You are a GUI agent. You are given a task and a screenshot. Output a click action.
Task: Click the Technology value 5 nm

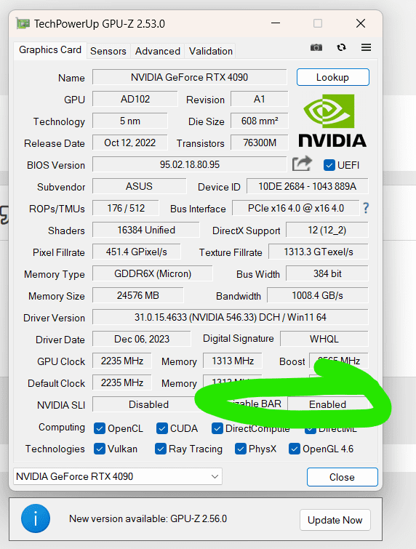pos(130,121)
